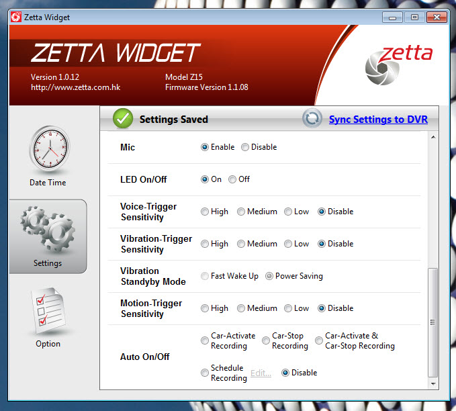Set Vibration-Trigger Sensitivity to Medium
Screen dimensions: 456x411
pyautogui.click(x=241, y=244)
